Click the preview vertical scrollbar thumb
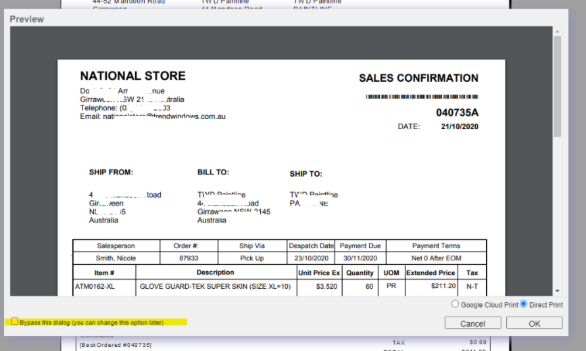This screenshot has width=586, height=351. [x=557, y=87]
